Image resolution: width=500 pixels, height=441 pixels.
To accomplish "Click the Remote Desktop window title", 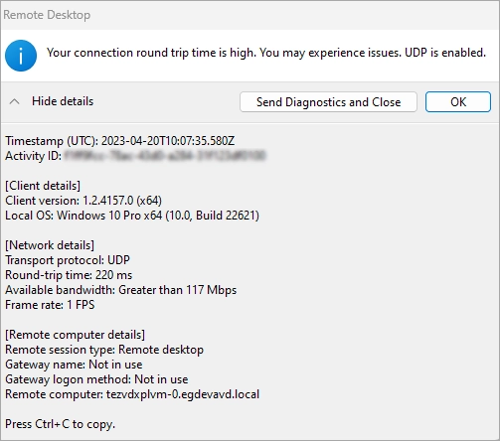I will click(x=47, y=15).
